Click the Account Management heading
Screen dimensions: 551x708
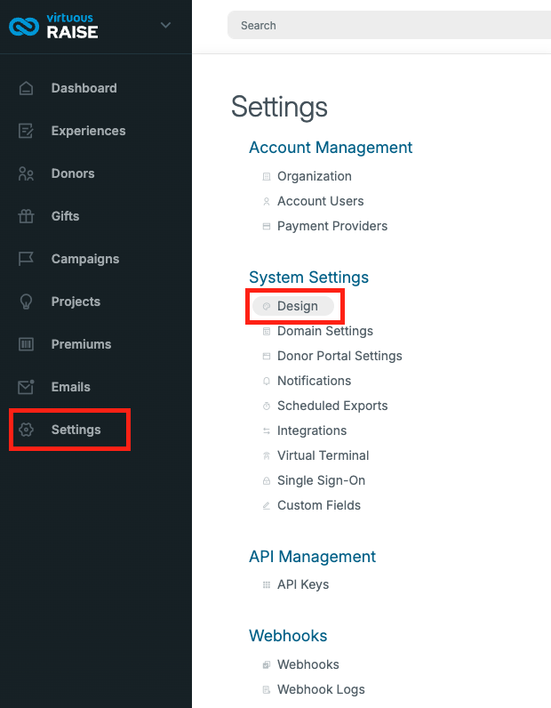click(331, 147)
